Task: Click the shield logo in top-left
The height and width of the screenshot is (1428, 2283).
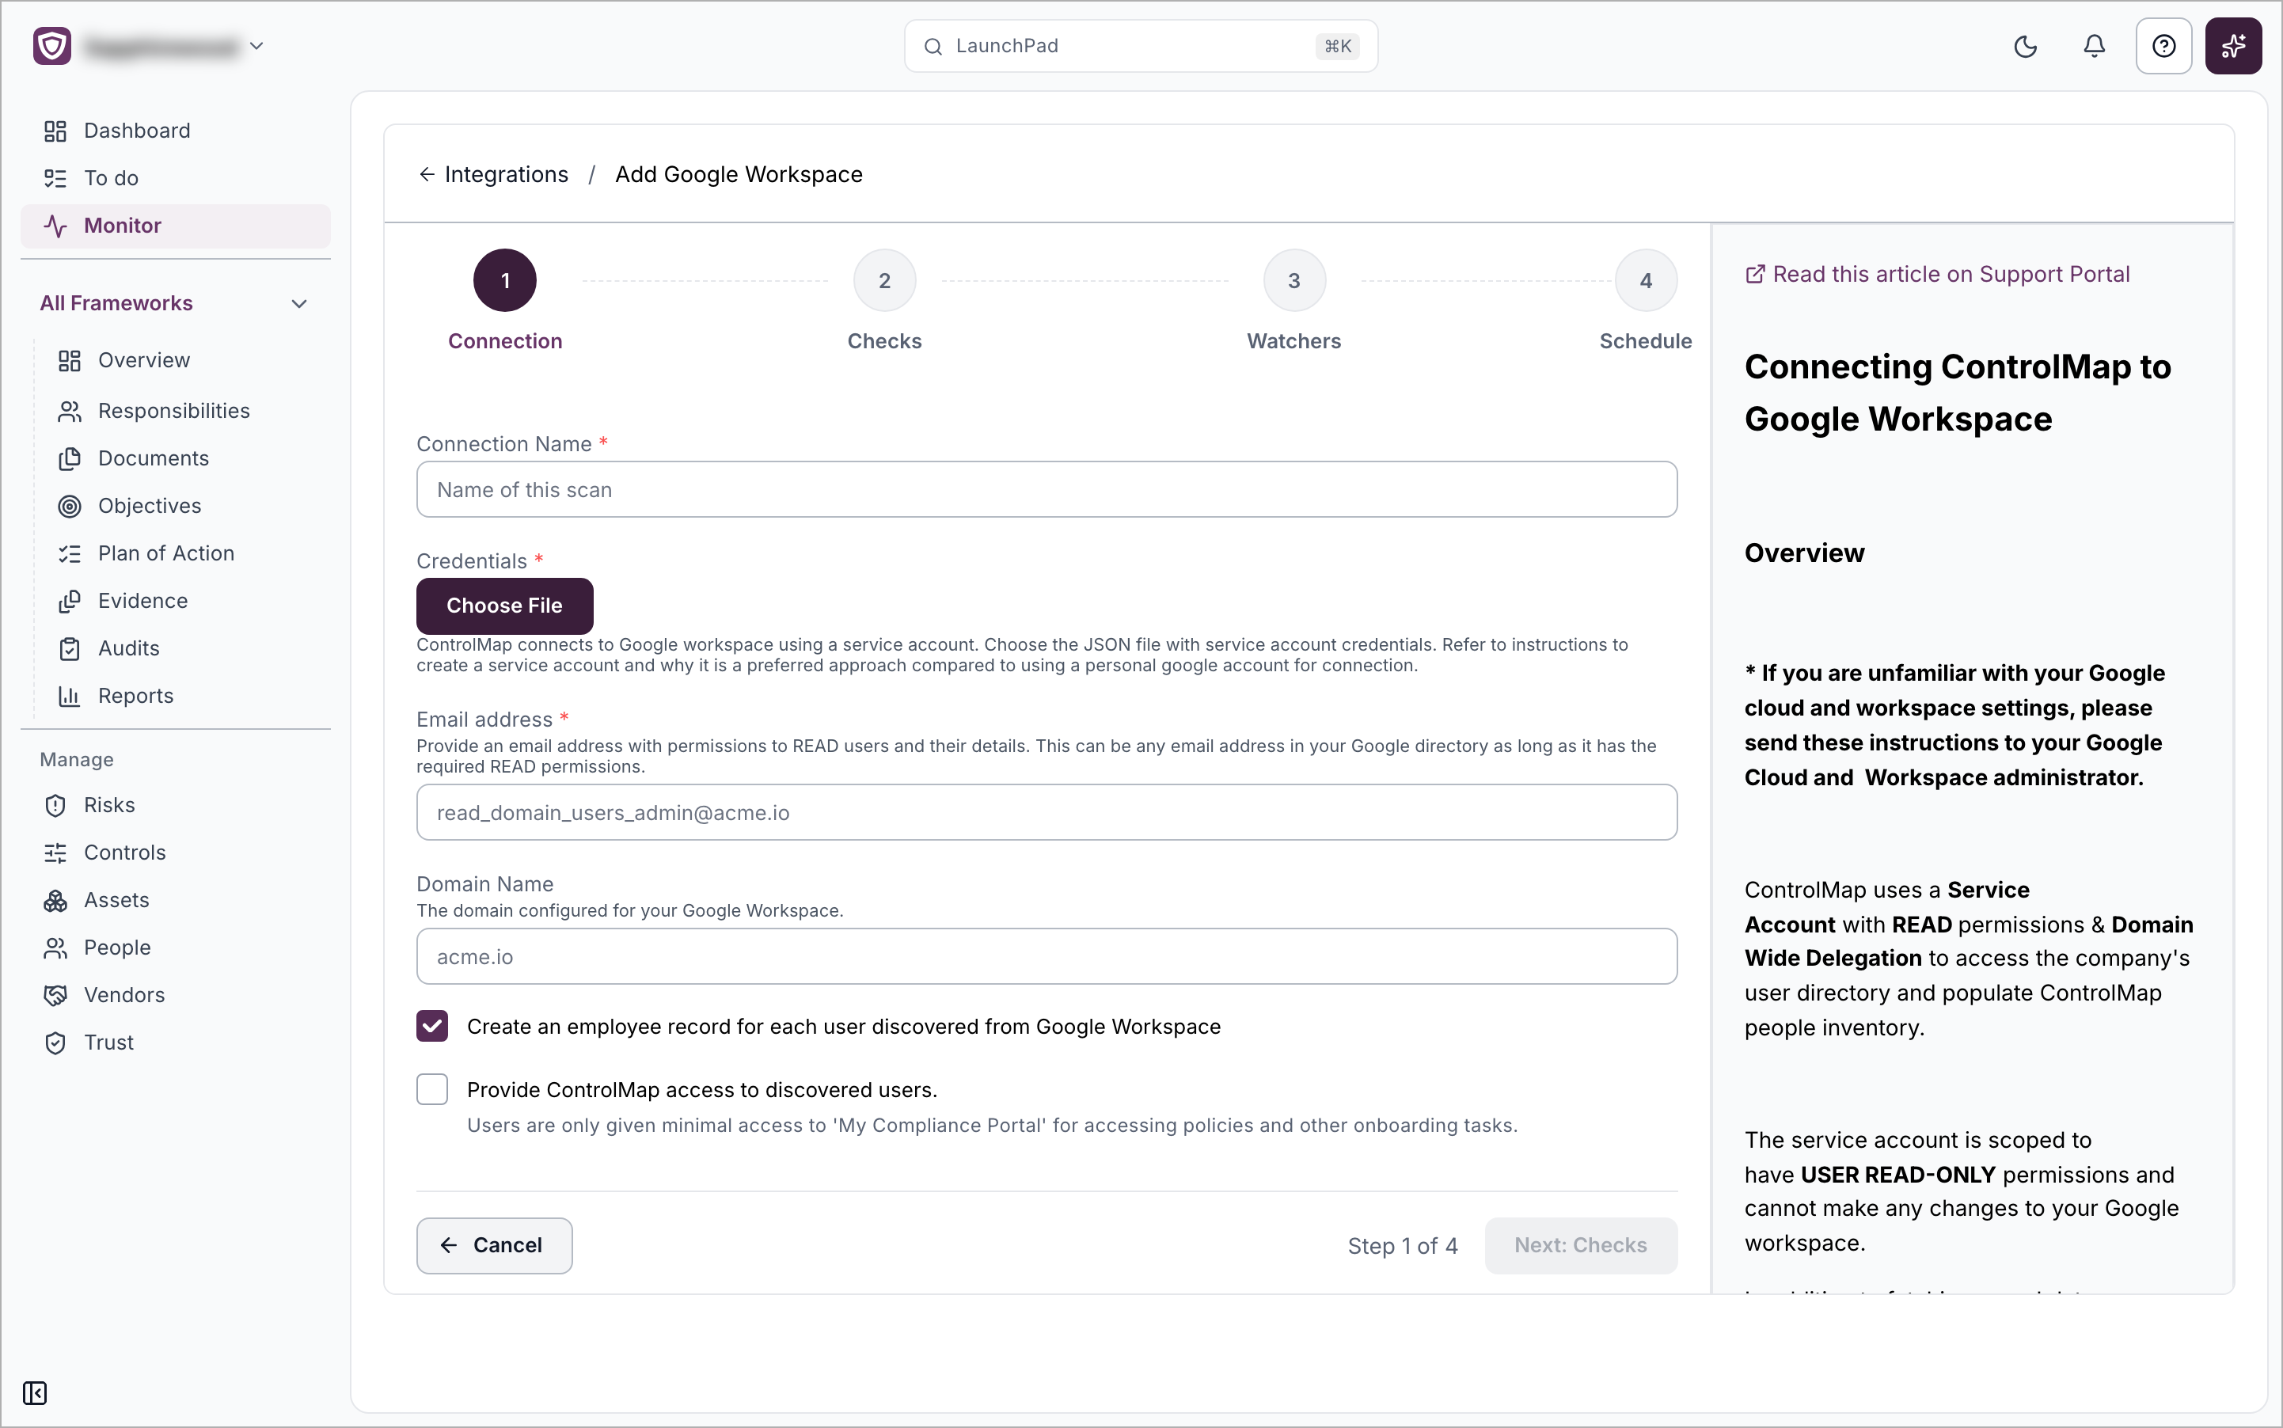Action: 52,46
